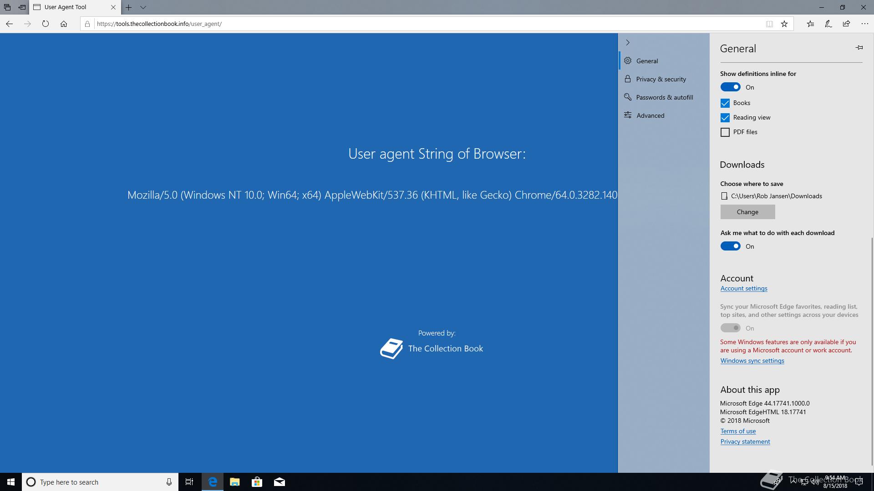Open the Tabs you've set aside icon

tap(7, 7)
